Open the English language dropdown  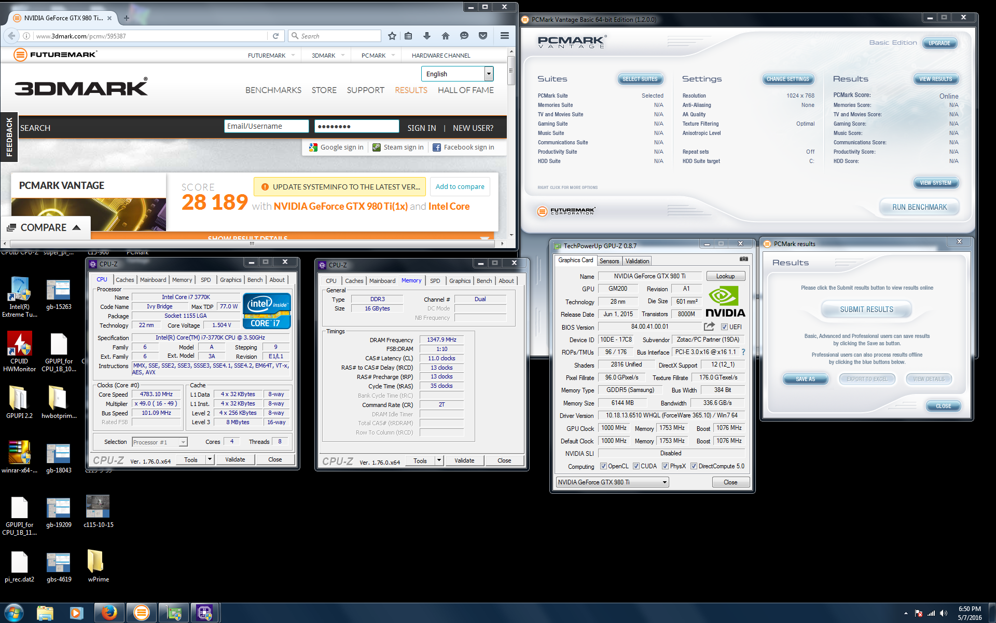click(457, 74)
